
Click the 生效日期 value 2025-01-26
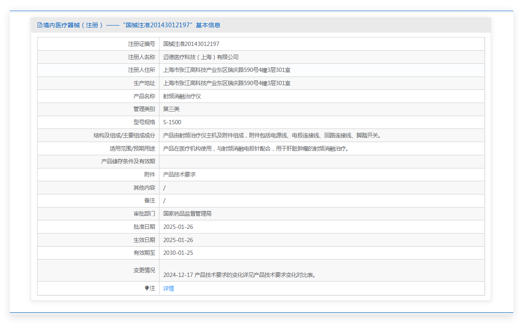click(x=178, y=240)
